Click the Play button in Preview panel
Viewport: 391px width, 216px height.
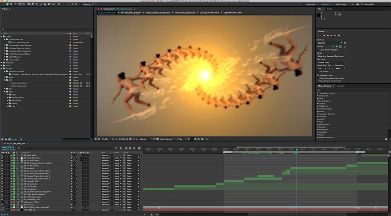(331, 35)
